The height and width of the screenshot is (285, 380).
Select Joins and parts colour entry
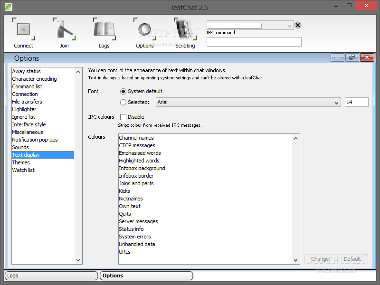coord(205,183)
